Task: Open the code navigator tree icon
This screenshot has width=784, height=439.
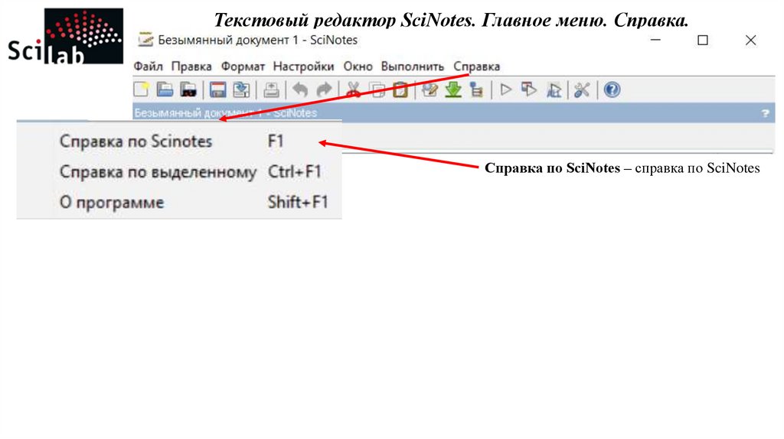Action: pos(476,90)
